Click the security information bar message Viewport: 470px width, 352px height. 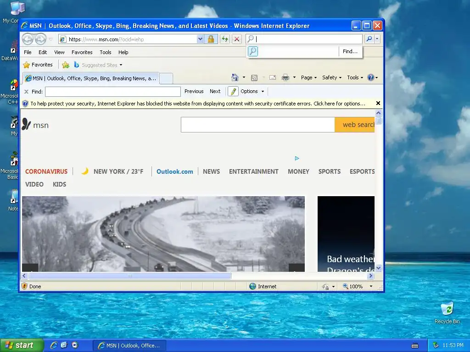[198, 104]
